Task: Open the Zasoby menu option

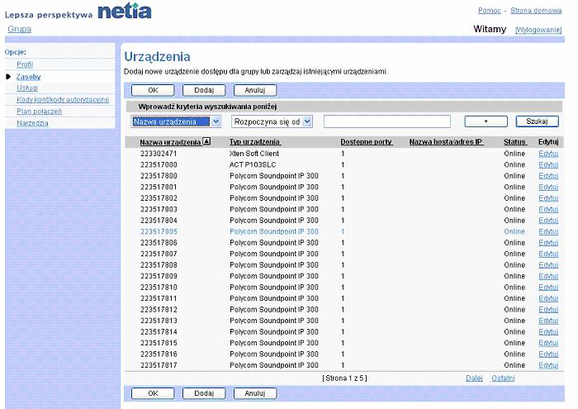Action: [x=28, y=77]
